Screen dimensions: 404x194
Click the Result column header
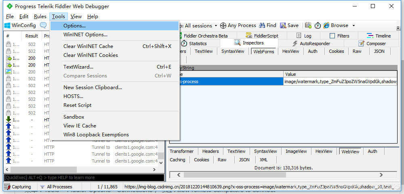(32, 36)
